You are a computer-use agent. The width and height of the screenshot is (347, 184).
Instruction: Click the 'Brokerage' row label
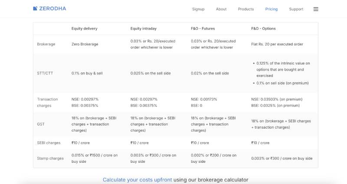[x=46, y=44]
